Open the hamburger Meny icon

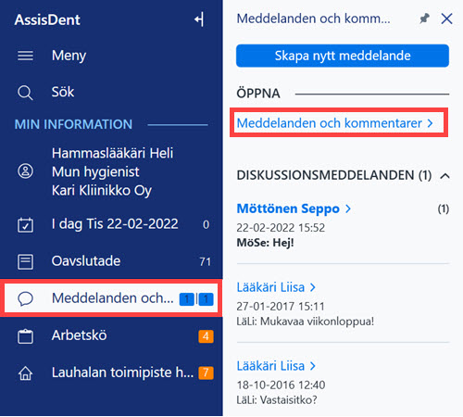point(25,56)
